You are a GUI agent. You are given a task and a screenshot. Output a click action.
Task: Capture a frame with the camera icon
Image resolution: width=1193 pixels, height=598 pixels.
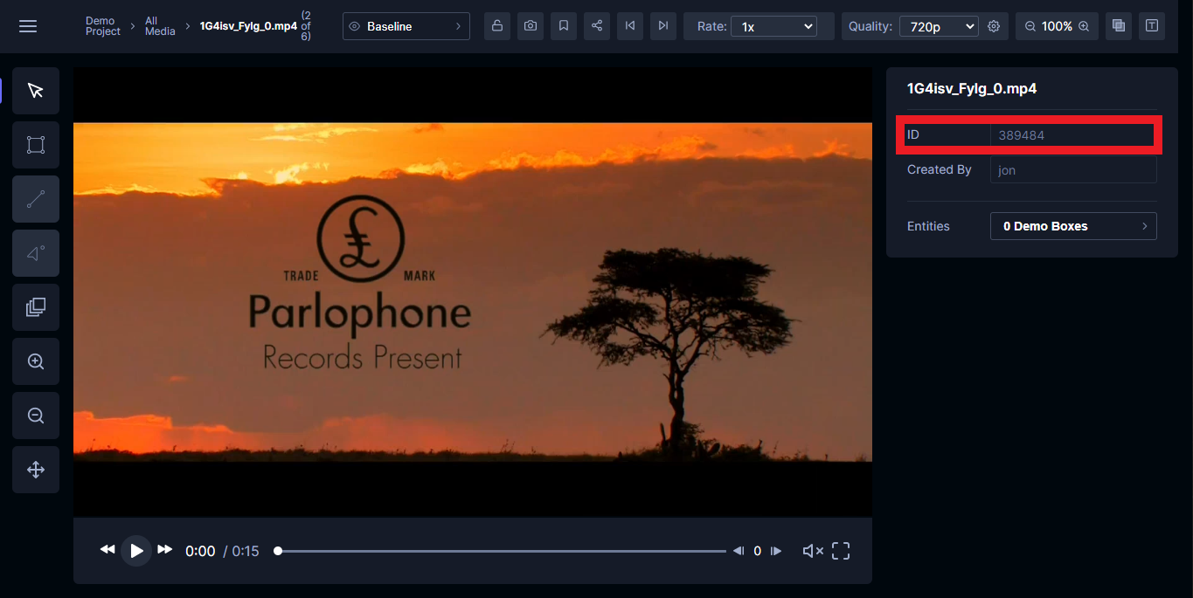[x=531, y=26]
